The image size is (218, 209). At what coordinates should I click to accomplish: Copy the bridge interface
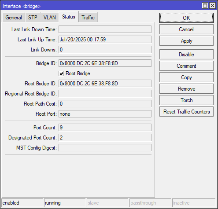click(186, 77)
